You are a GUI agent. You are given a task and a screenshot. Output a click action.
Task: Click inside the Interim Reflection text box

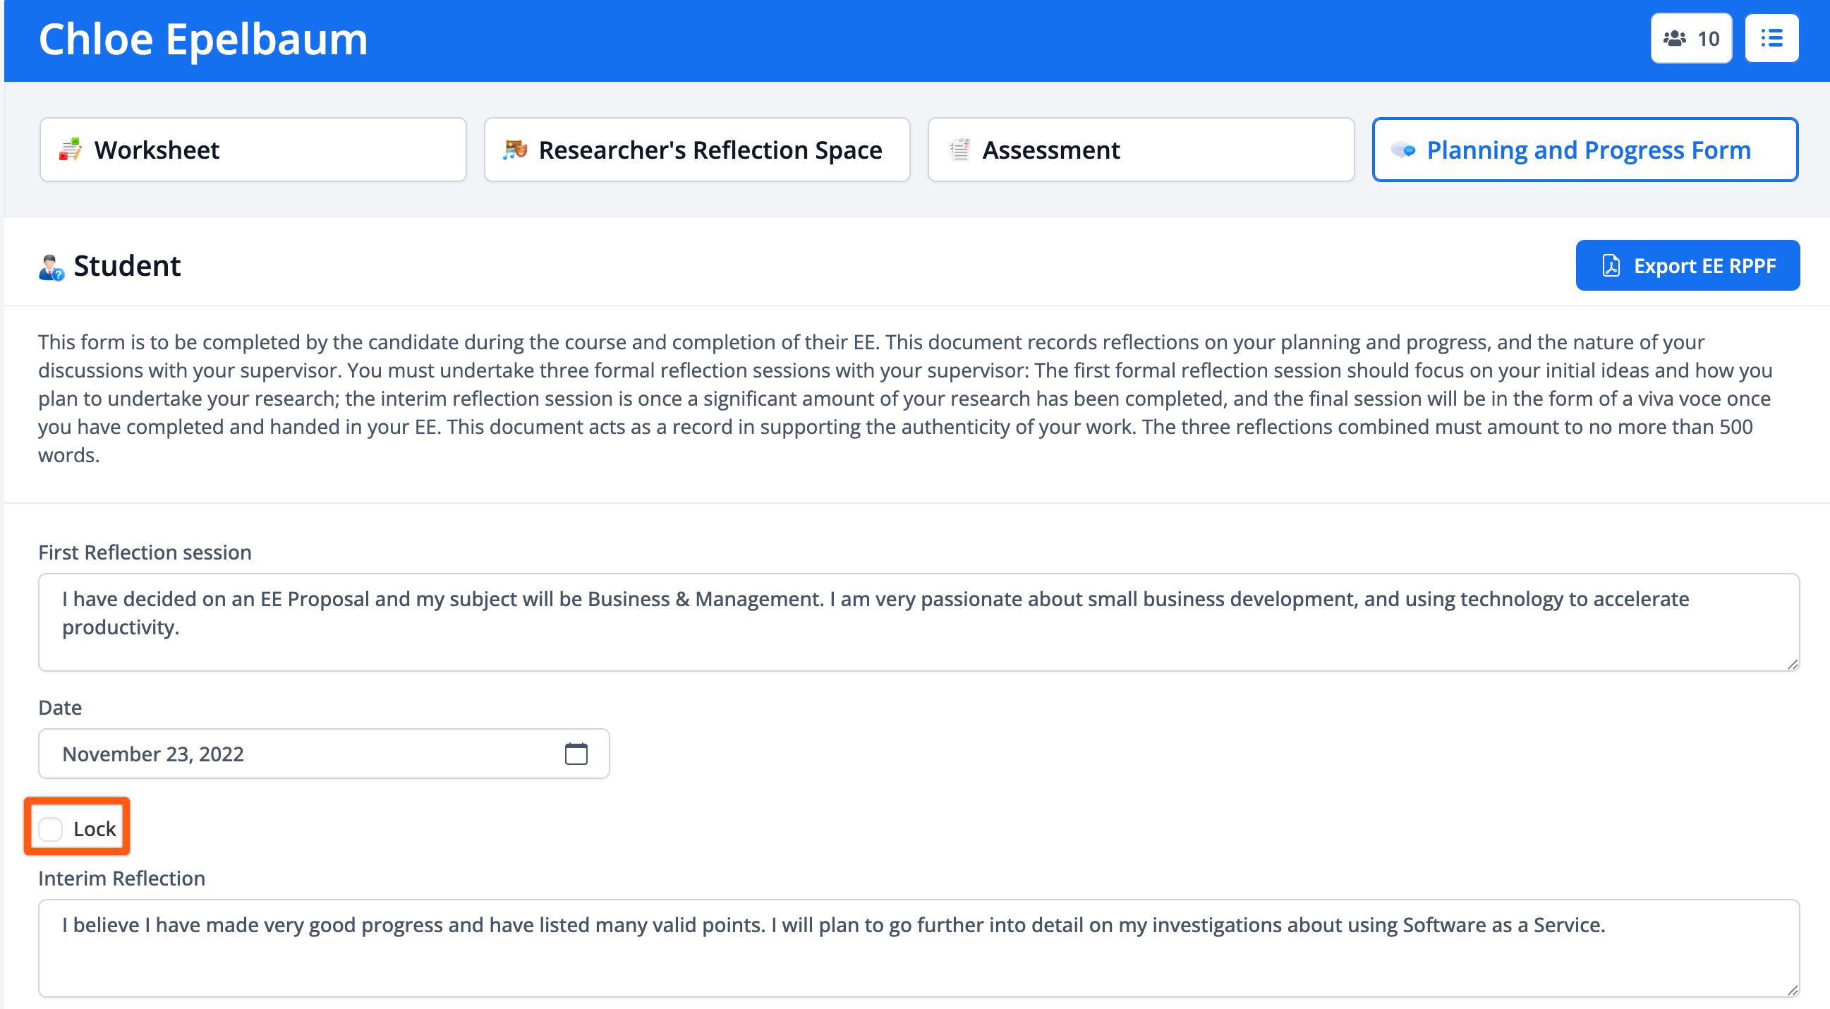tap(918, 948)
